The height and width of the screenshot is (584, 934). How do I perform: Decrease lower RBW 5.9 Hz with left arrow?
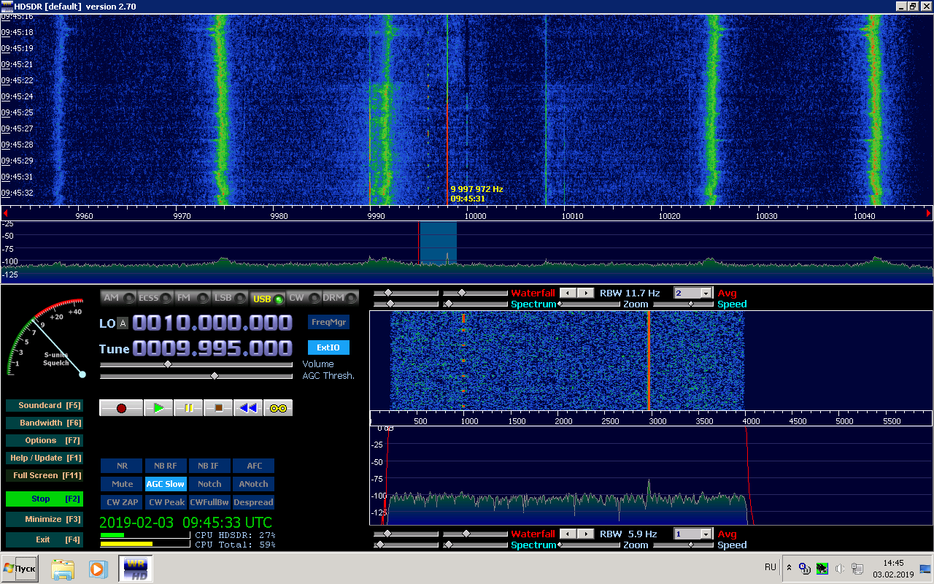click(x=568, y=534)
